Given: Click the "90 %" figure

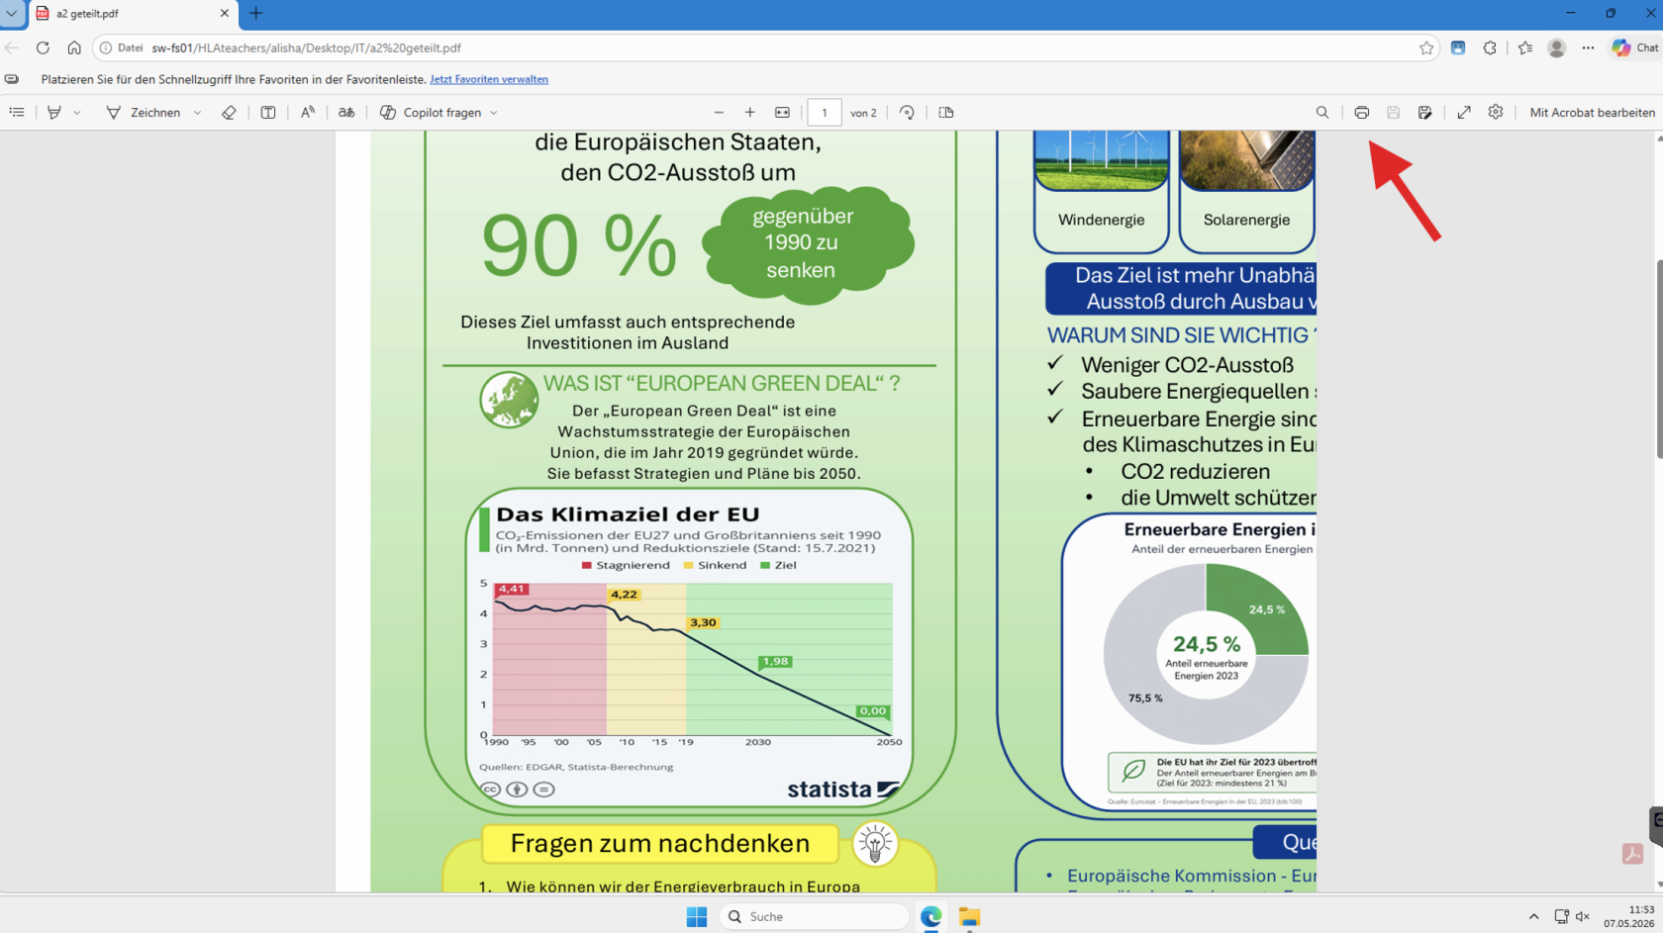Looking at the screenshot, I should point(579,245).
